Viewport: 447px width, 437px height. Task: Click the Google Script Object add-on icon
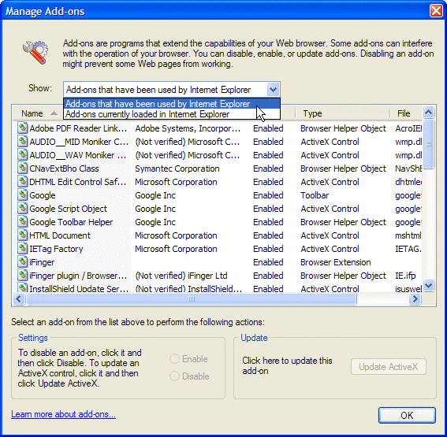[22, 208]
